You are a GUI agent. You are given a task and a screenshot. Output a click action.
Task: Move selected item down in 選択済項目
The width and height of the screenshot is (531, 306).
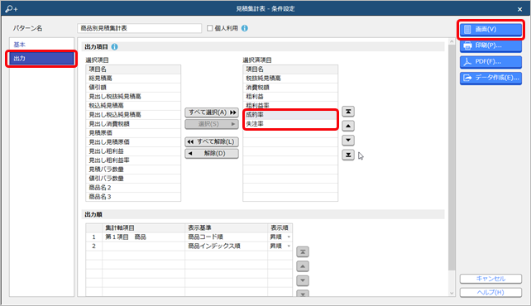pos(348,140)
